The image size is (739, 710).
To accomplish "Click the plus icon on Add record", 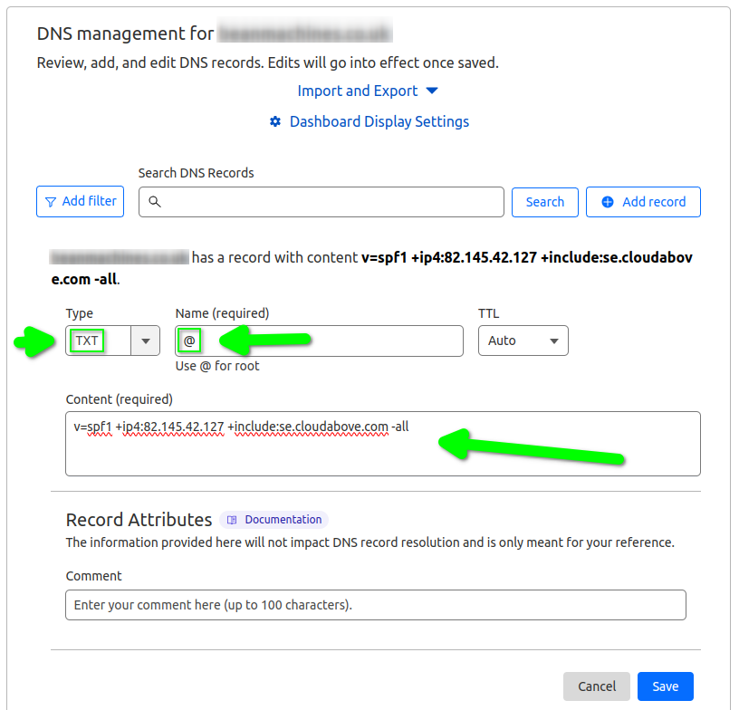I will (x=608, y=202).
